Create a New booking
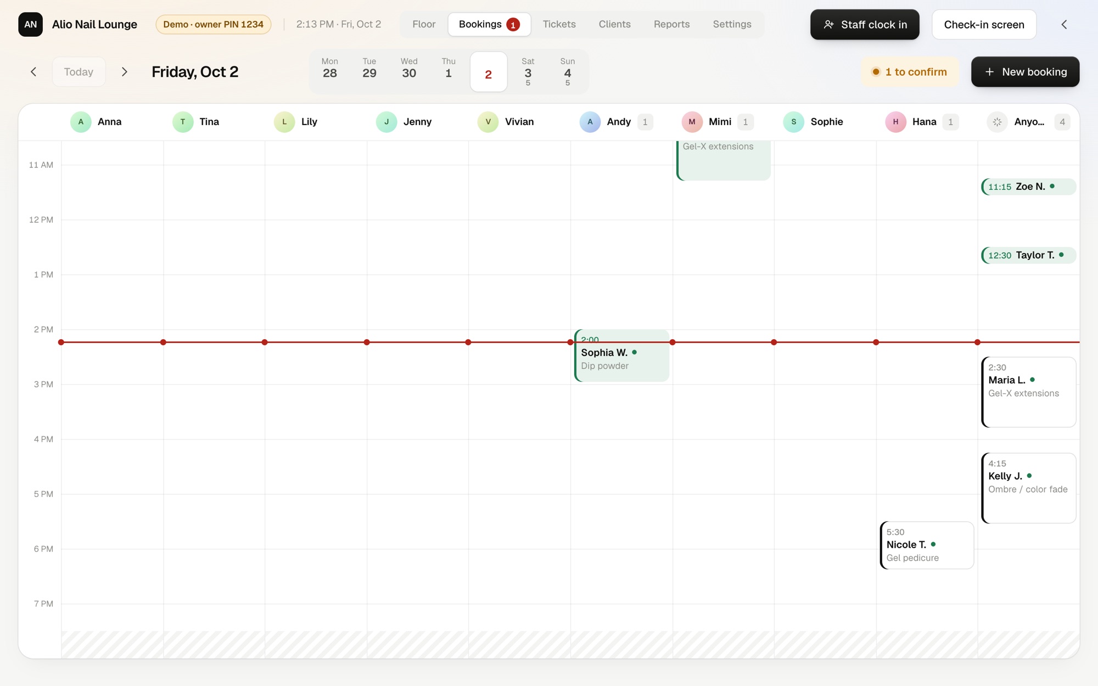 [x=1025, y=72]
